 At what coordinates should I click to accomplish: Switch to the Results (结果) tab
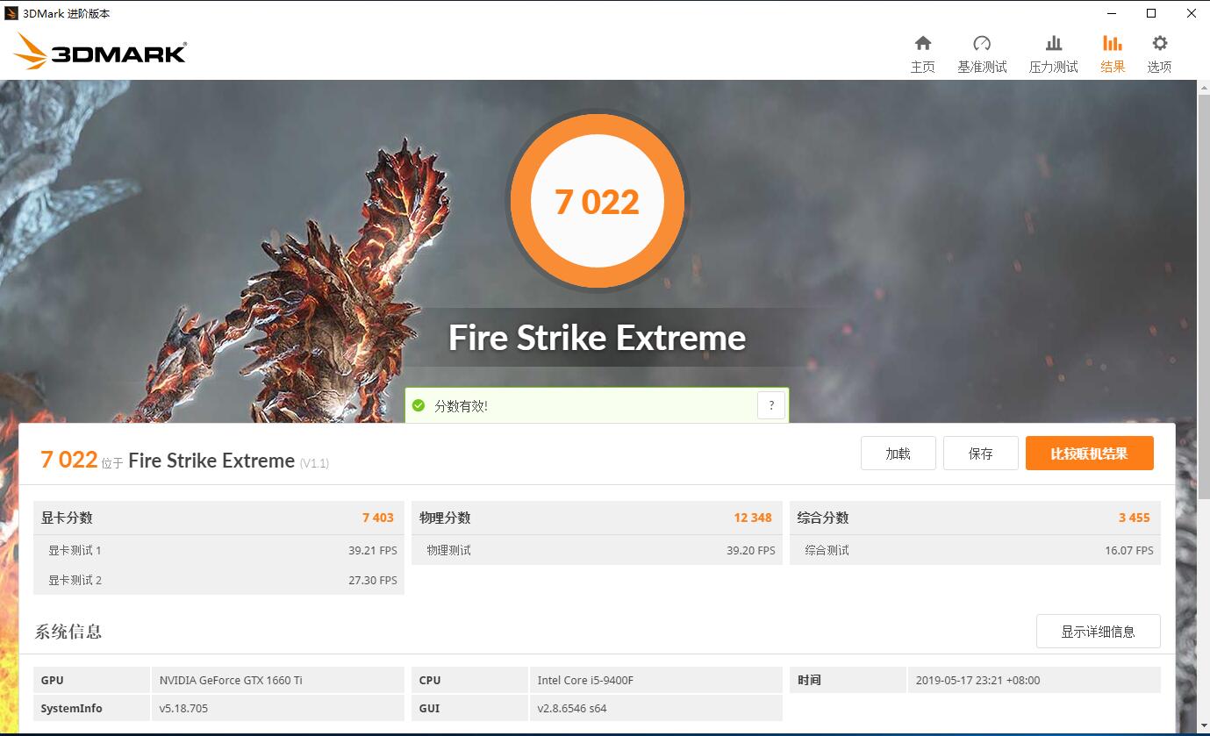(1112, 51)
